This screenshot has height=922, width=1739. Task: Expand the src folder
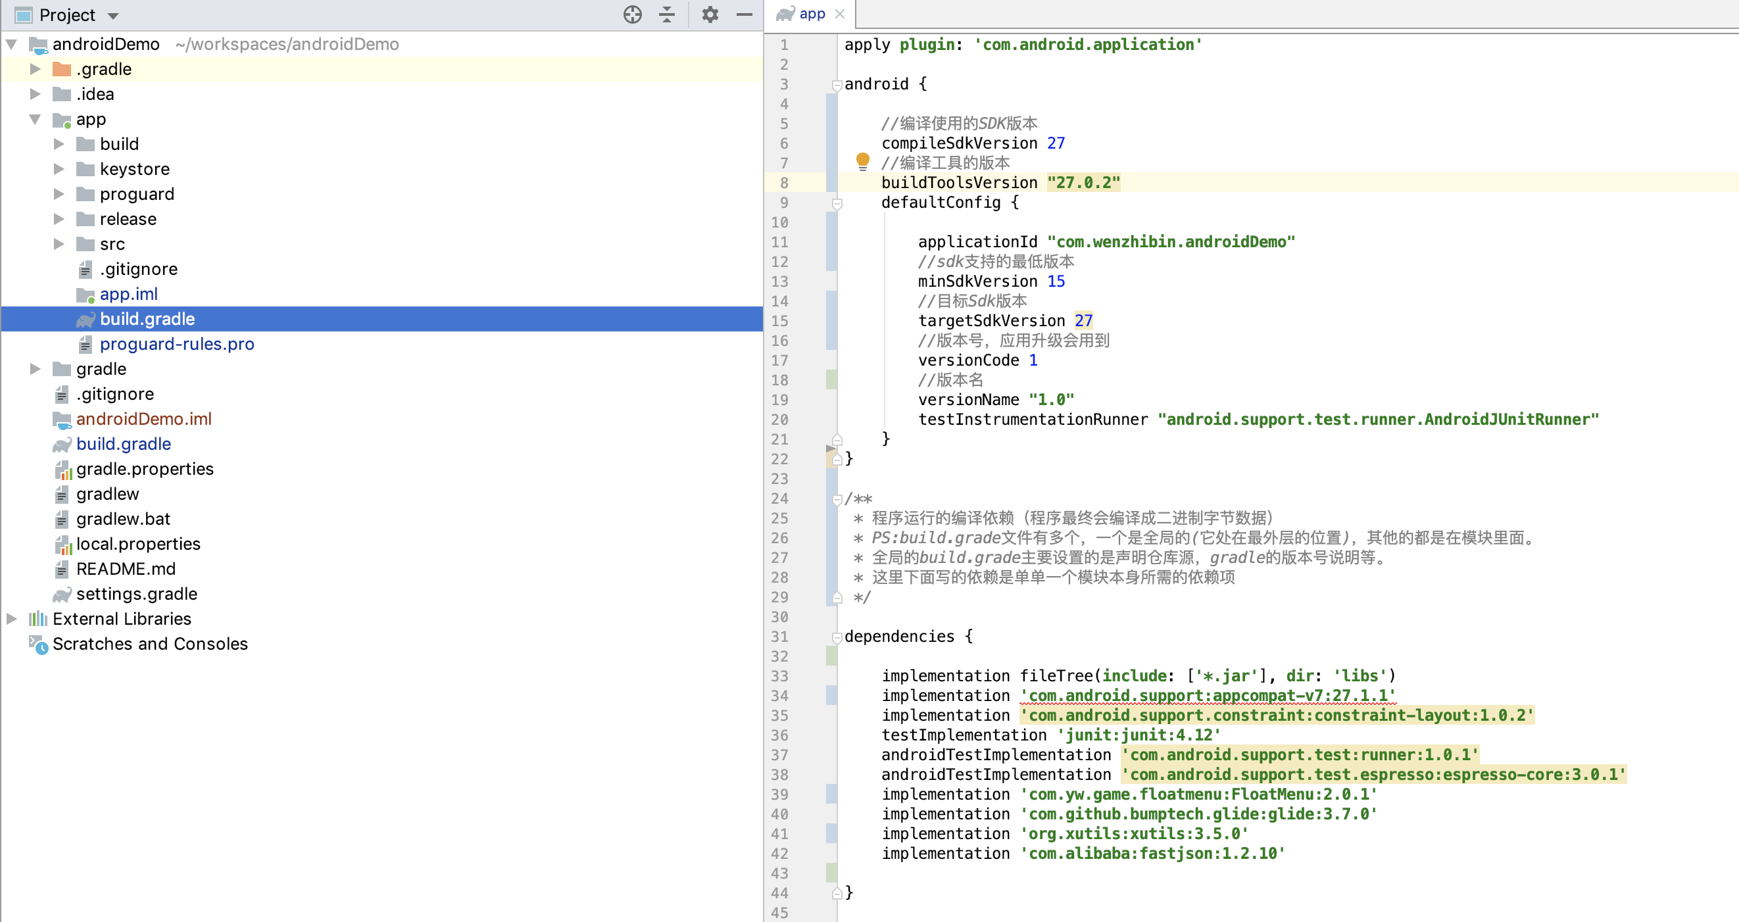59,244
